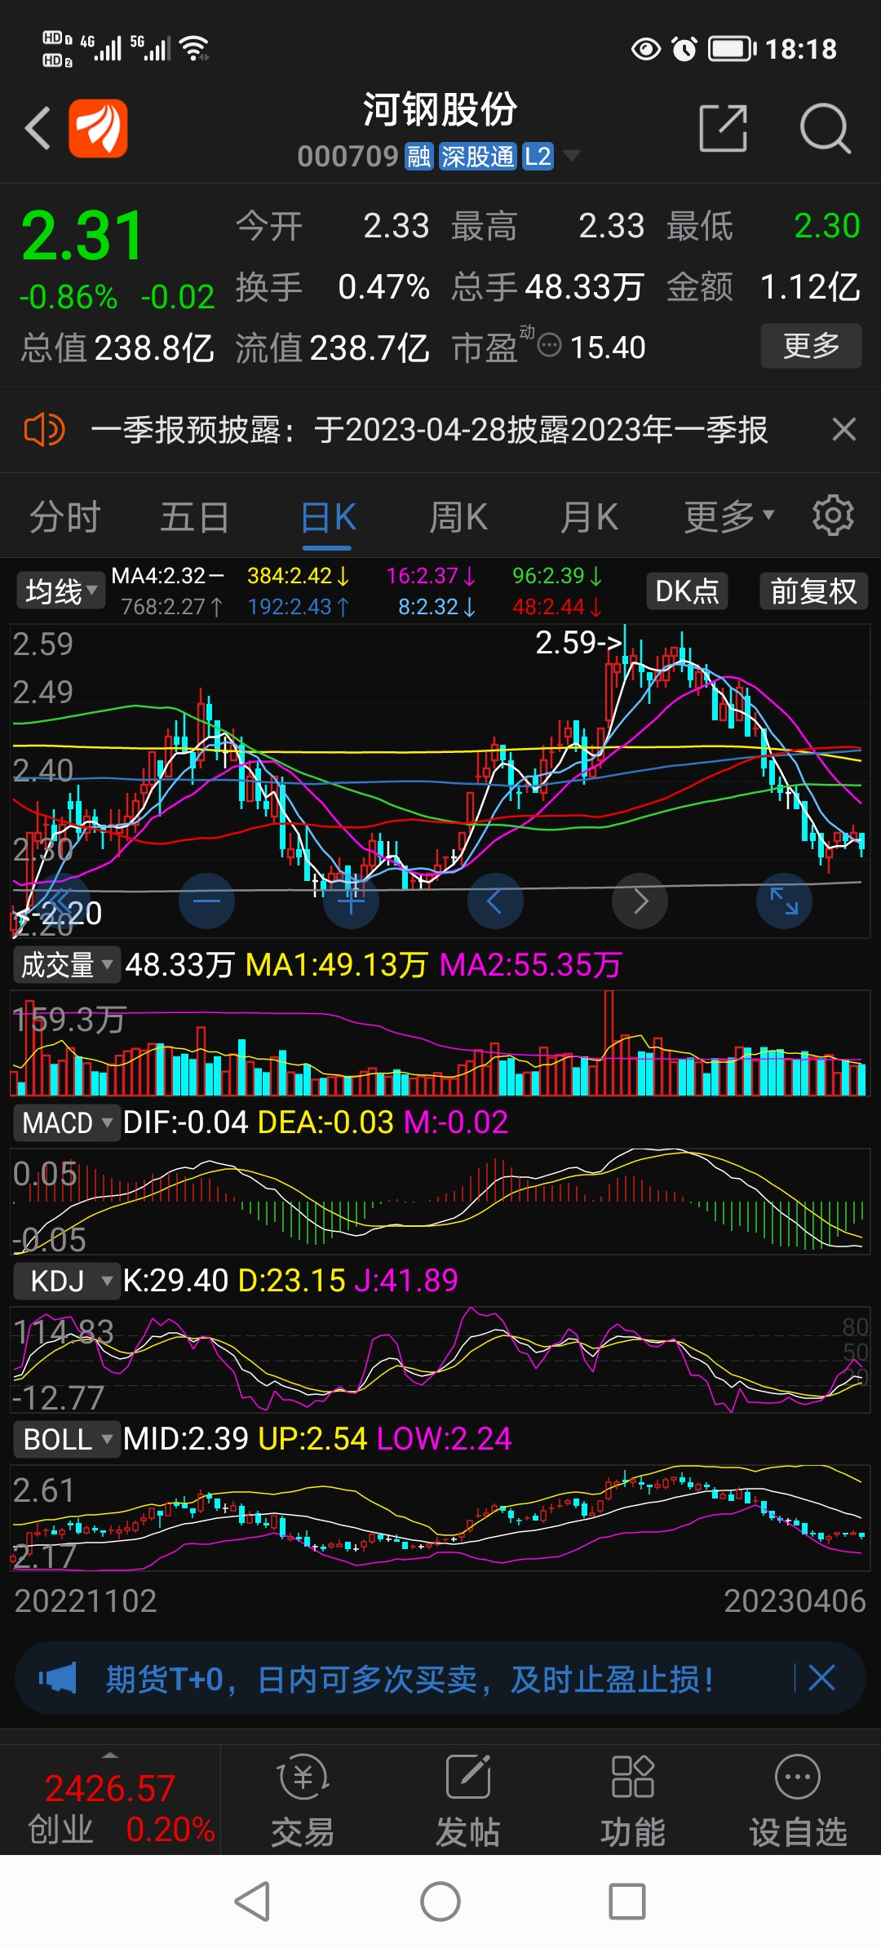Open the 交易 trade icon
881x1948 pixels.
coord(303,1801)
